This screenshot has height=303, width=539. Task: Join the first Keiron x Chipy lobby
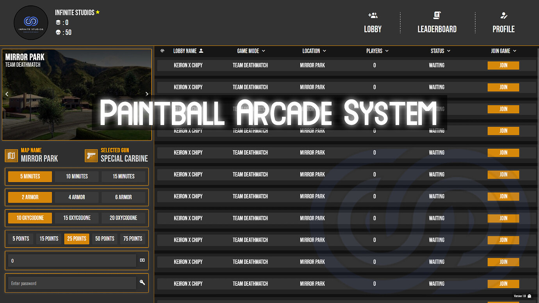[x=503, y=65]
